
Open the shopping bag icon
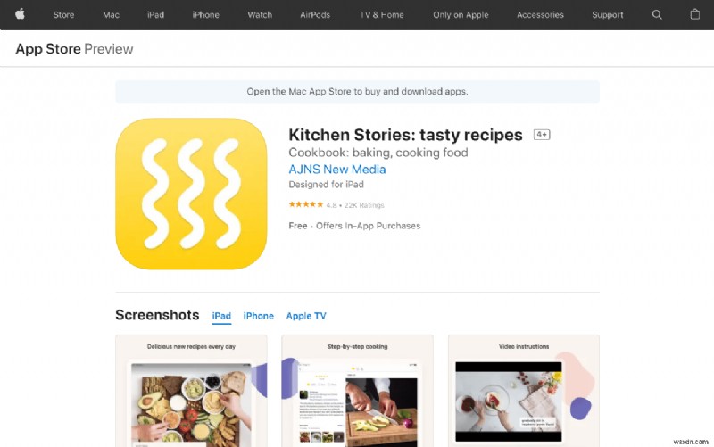[695, 14]
